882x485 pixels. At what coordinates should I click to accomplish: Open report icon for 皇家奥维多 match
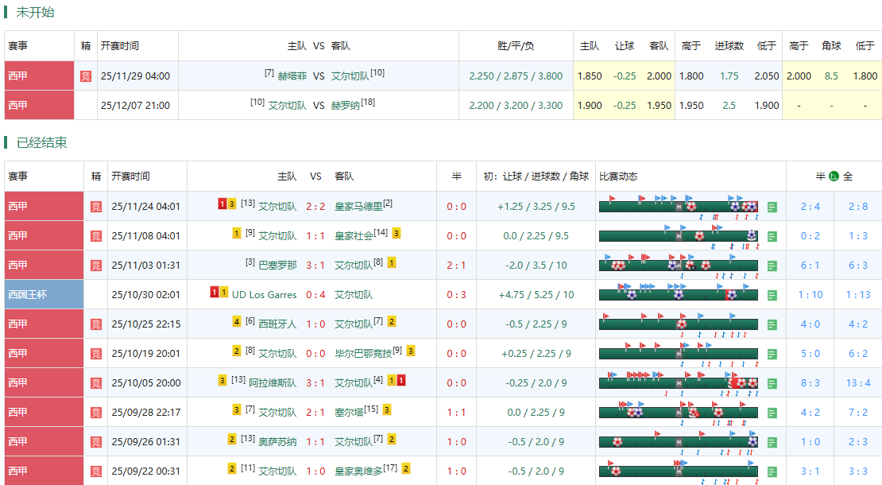tap(772, 471)
